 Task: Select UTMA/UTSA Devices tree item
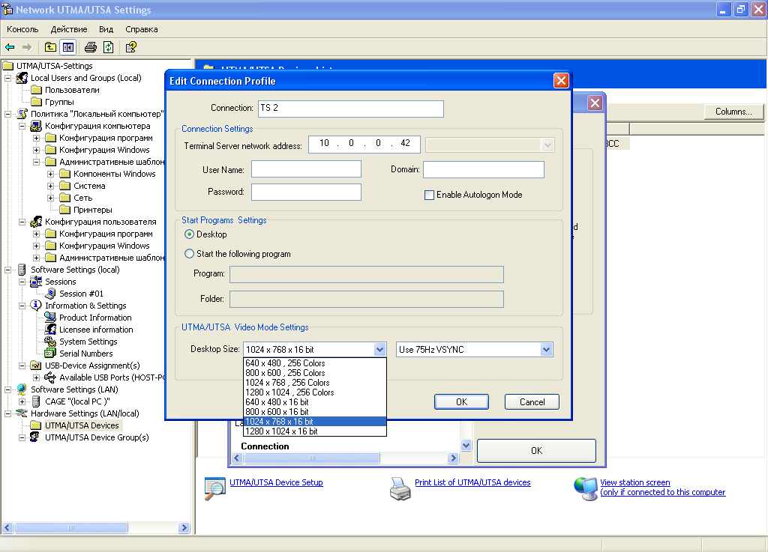click(x=82, y=425)
